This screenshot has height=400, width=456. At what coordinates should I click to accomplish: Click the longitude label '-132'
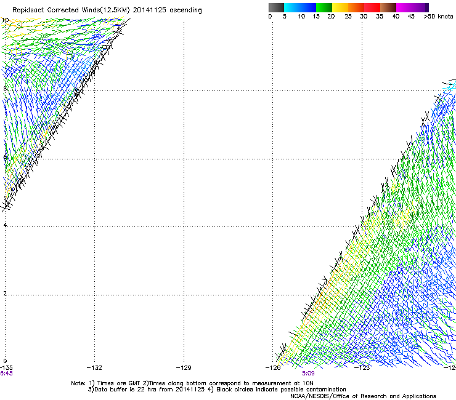click(94, 368)
